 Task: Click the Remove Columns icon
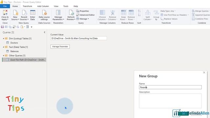(x=113, y=13)
